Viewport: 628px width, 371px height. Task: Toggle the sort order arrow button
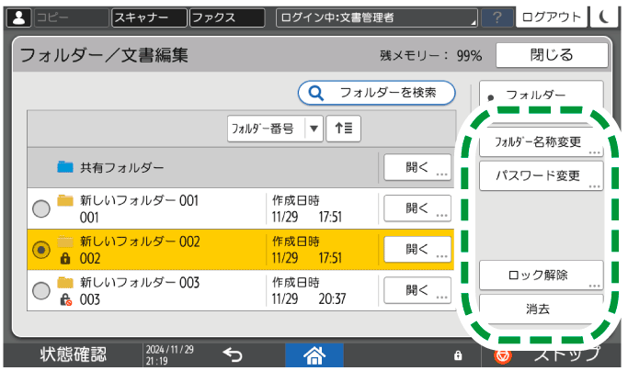pos(343,129)
